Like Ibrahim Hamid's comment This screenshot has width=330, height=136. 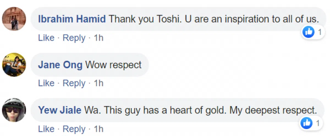click(46, 38)
